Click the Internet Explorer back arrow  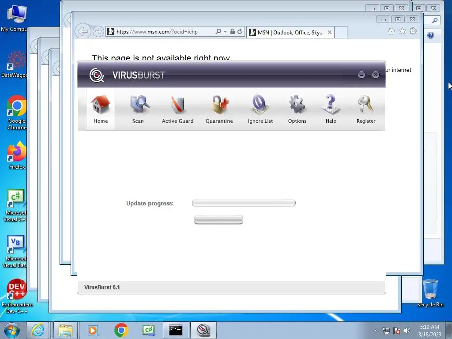(x=83, y=31)
